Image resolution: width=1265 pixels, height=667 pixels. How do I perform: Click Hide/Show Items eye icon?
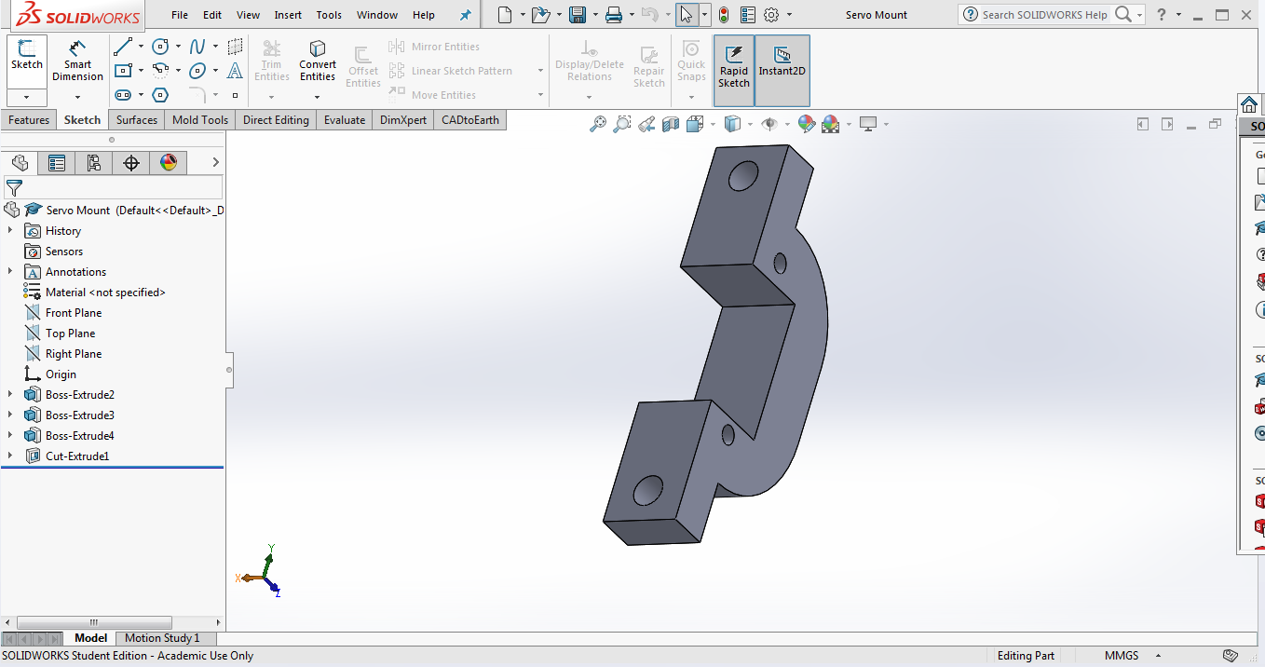coord(769,124)
